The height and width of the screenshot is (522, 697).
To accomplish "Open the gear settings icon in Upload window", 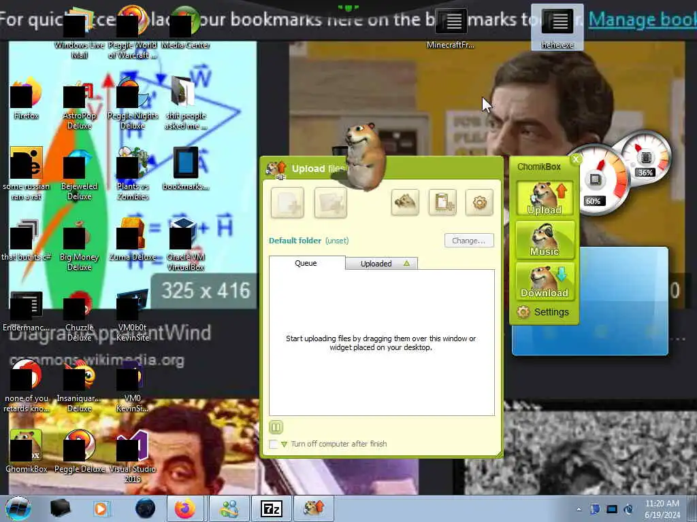I will (x=480, y=203).
